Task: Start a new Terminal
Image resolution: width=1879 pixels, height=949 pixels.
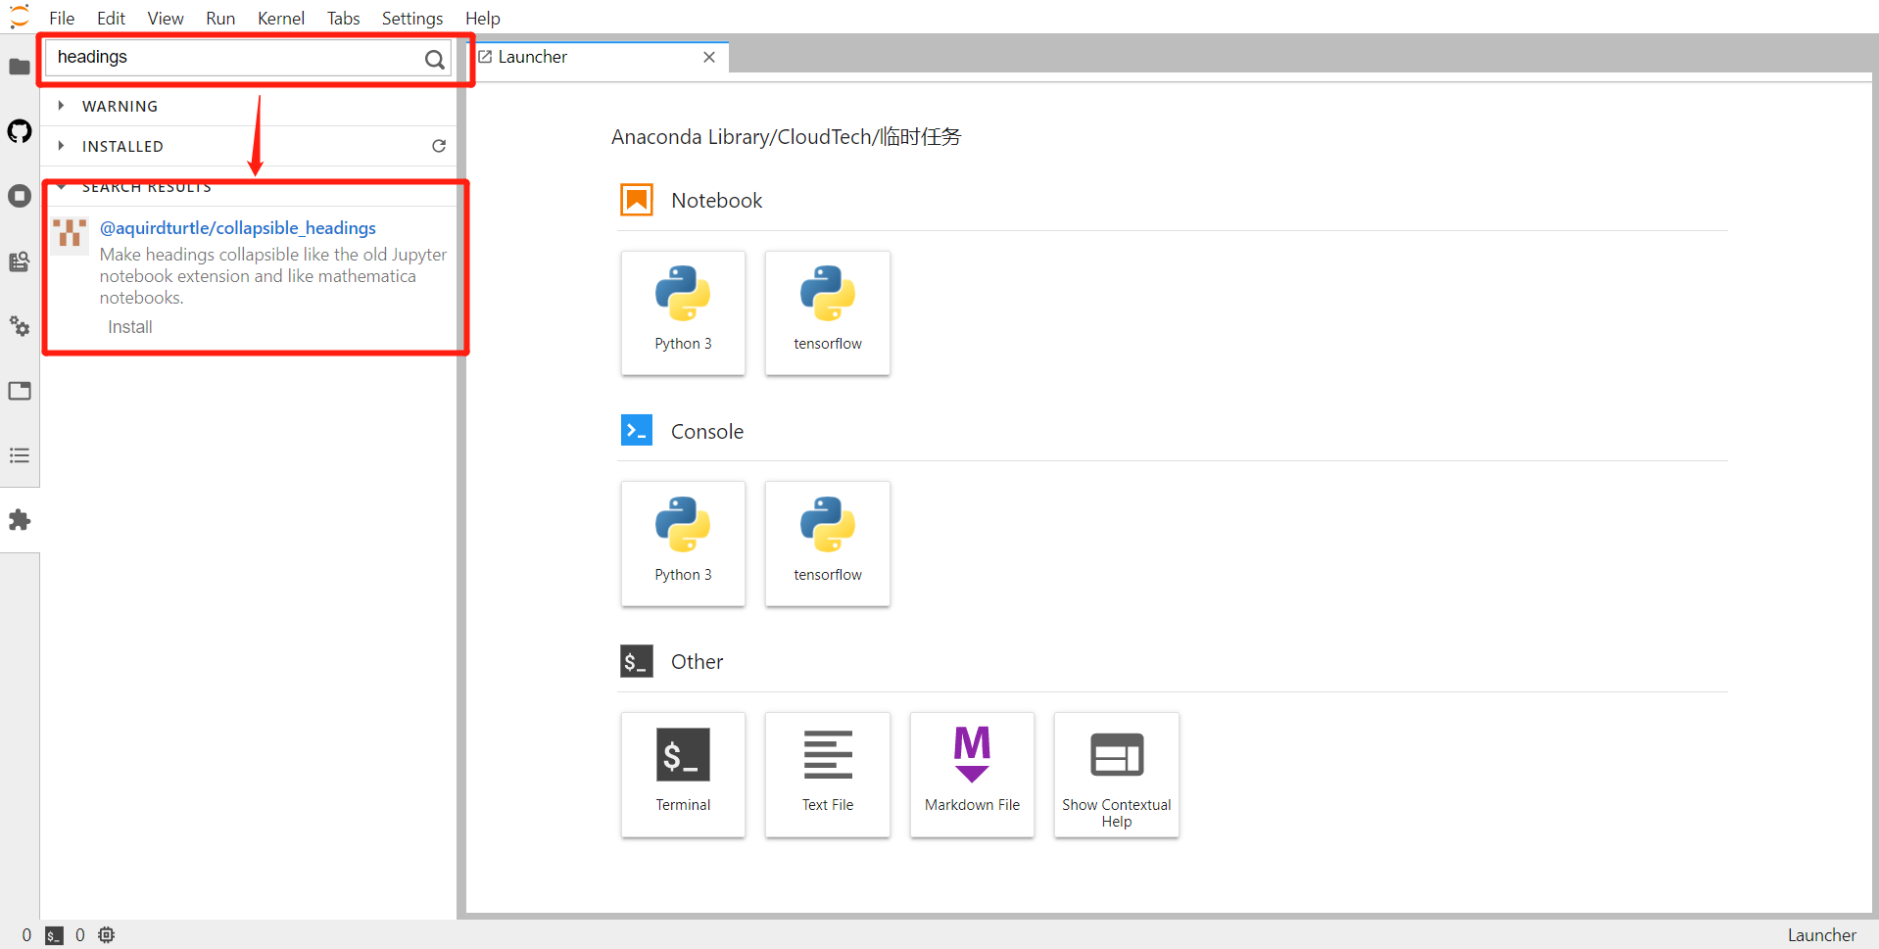Action: pyautogui.click(x=683, y=775)
